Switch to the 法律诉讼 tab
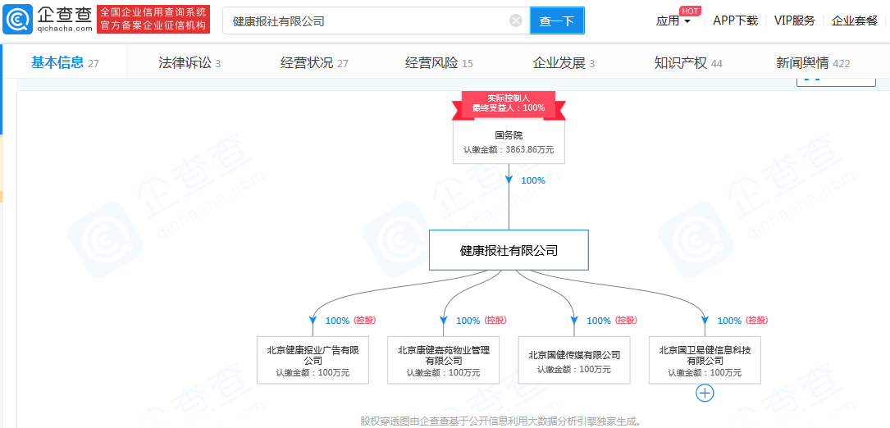 pos(189,63)
